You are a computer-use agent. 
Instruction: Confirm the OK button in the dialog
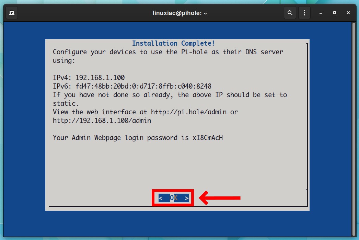(174, 198)
